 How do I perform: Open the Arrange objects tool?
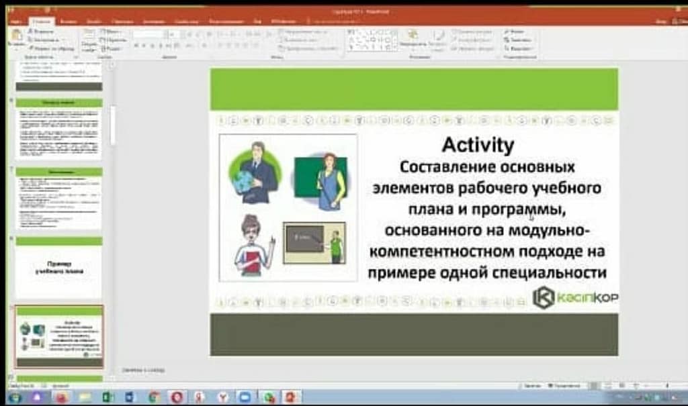[x=413, y=38]
